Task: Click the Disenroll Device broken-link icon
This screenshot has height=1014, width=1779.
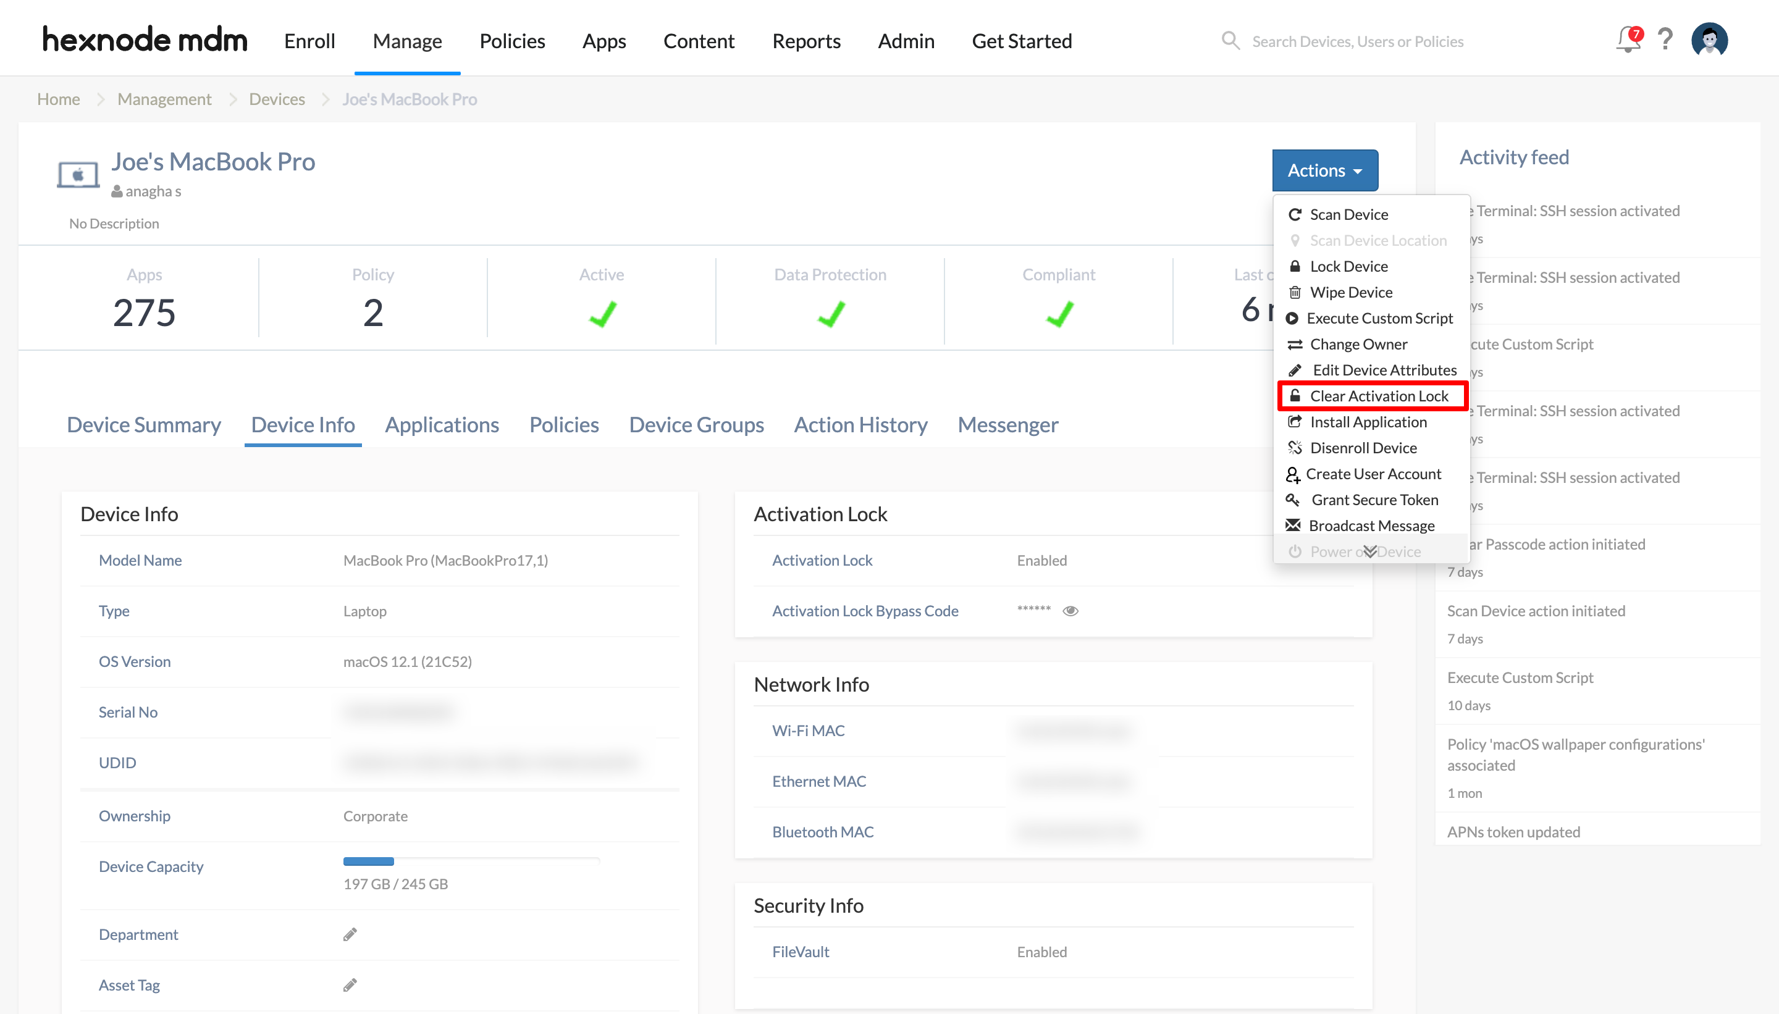Action: 1295,448
